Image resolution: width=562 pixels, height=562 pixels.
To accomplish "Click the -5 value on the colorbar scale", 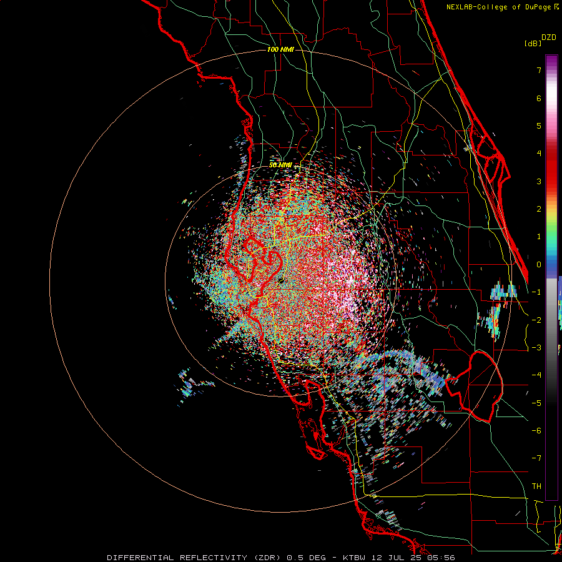I will click(536, 403).
